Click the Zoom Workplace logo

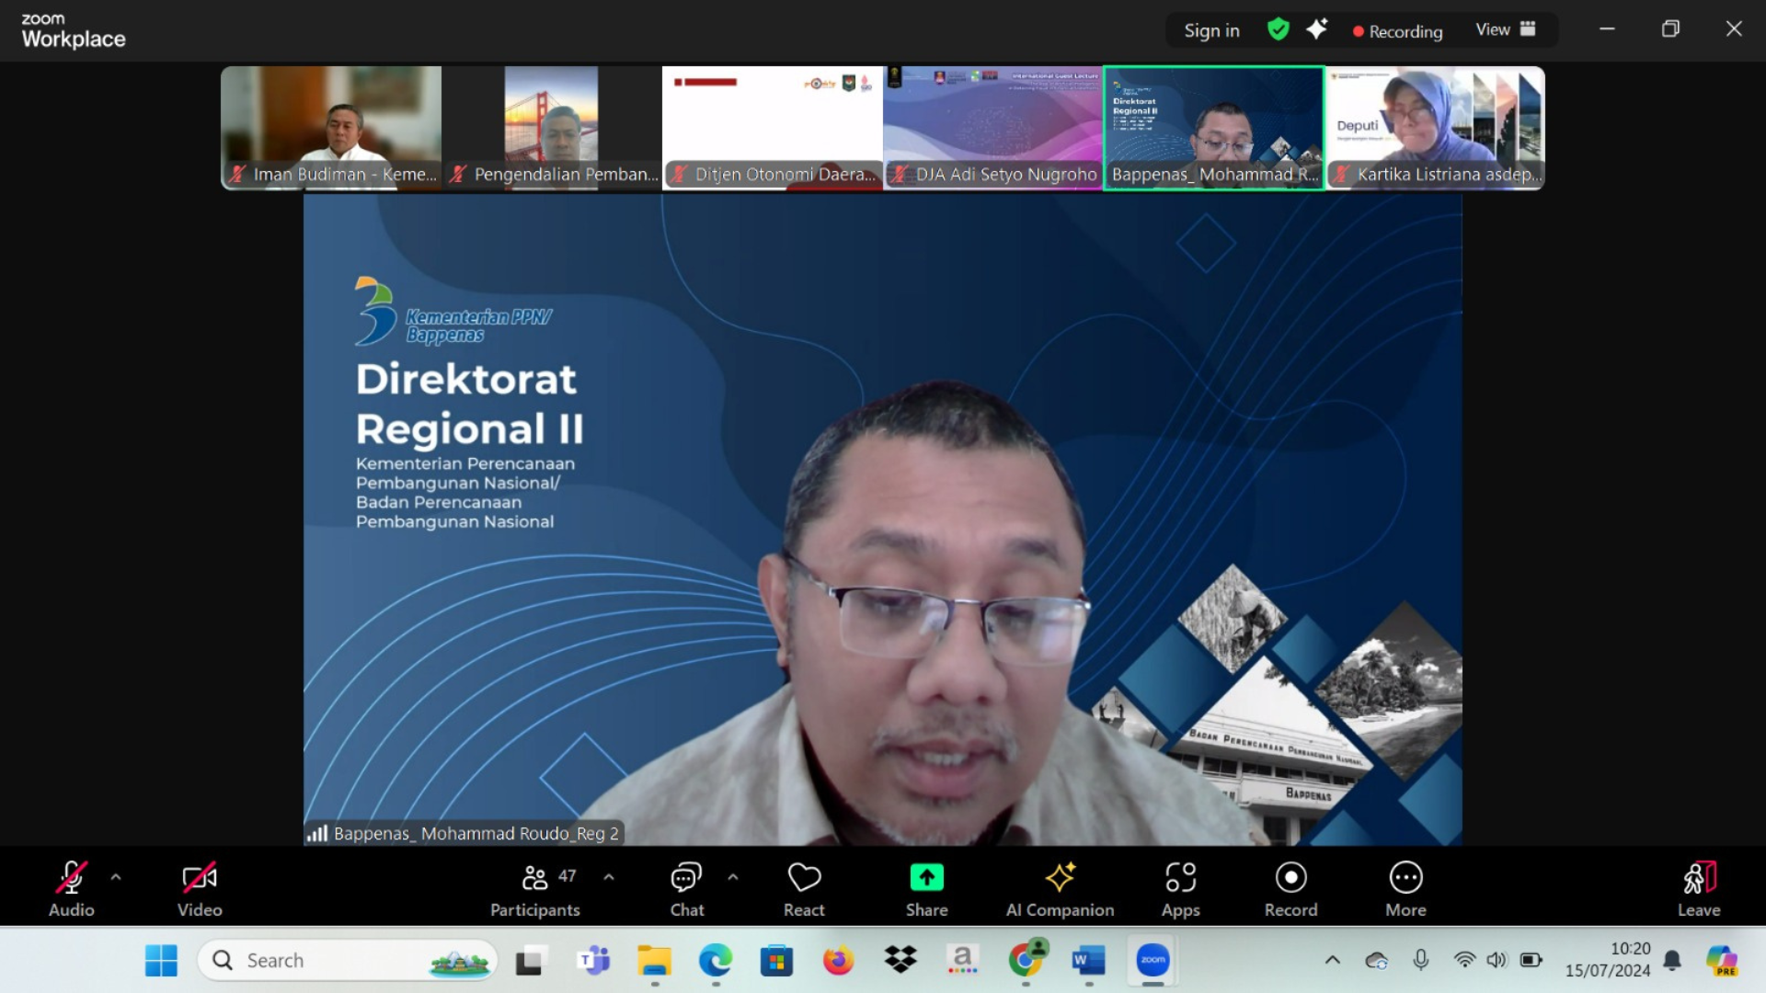[x=74, y=30]
